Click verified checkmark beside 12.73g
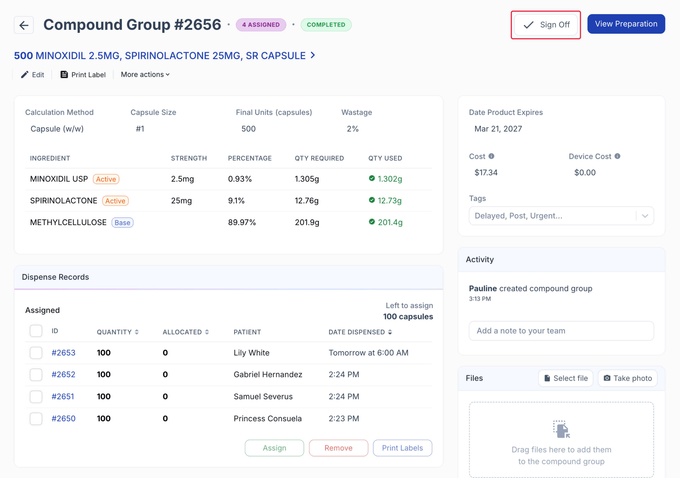Viewport: 680px width, 478px height. 372,200
